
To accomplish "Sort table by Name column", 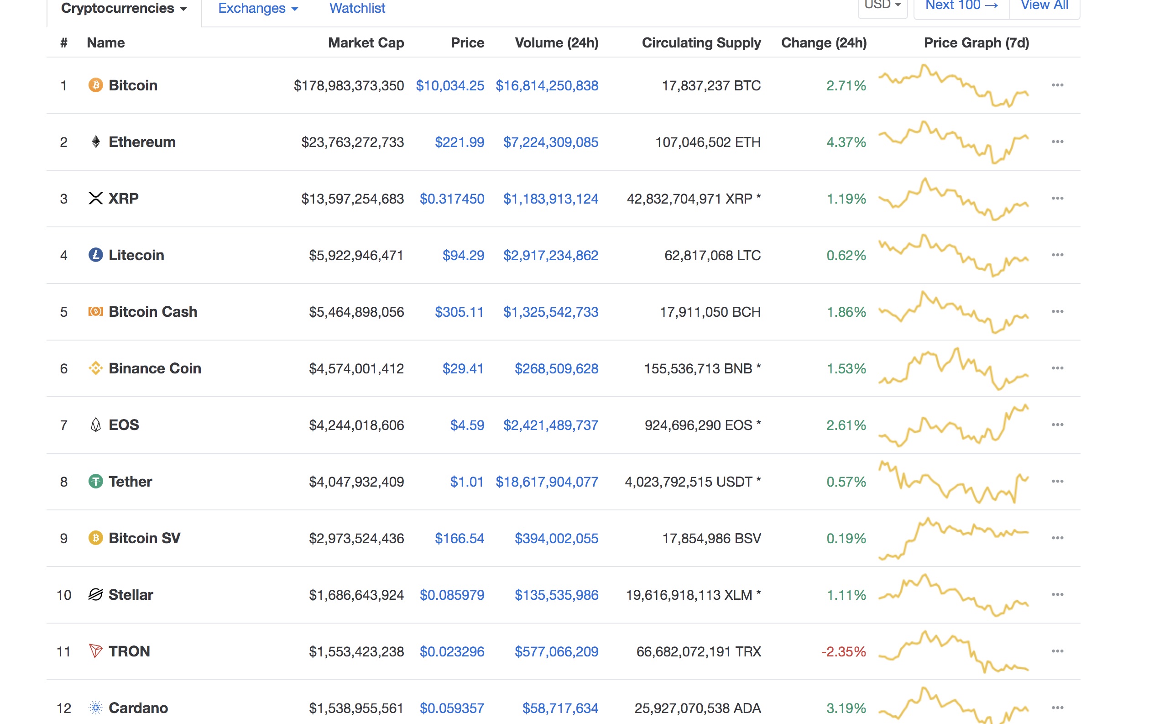I will coord(106,42).
